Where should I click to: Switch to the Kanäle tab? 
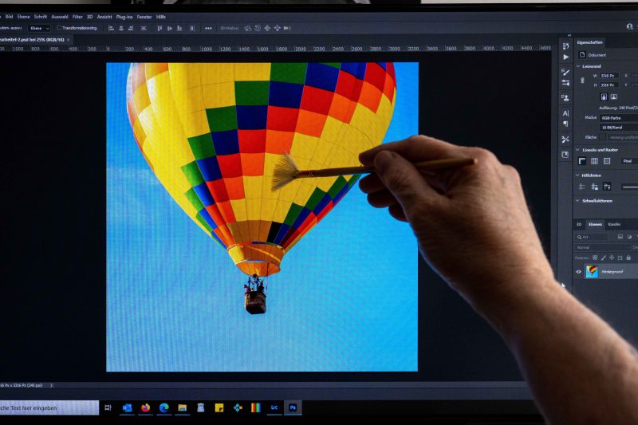(614, 224)
